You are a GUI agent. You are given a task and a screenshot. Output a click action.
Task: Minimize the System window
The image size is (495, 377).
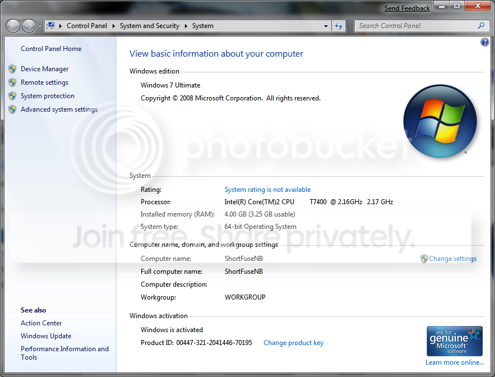click(442, 6)
